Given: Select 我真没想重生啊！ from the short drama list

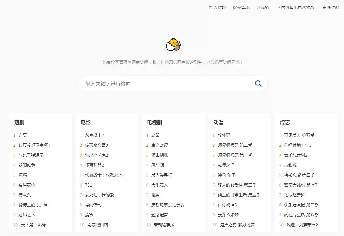Looking at the screenshot, I should (x=35, y=145).
